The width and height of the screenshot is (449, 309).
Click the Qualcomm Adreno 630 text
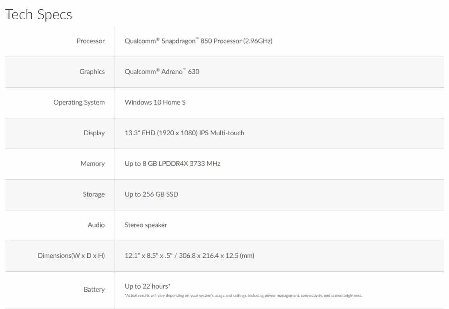[162, 71]
